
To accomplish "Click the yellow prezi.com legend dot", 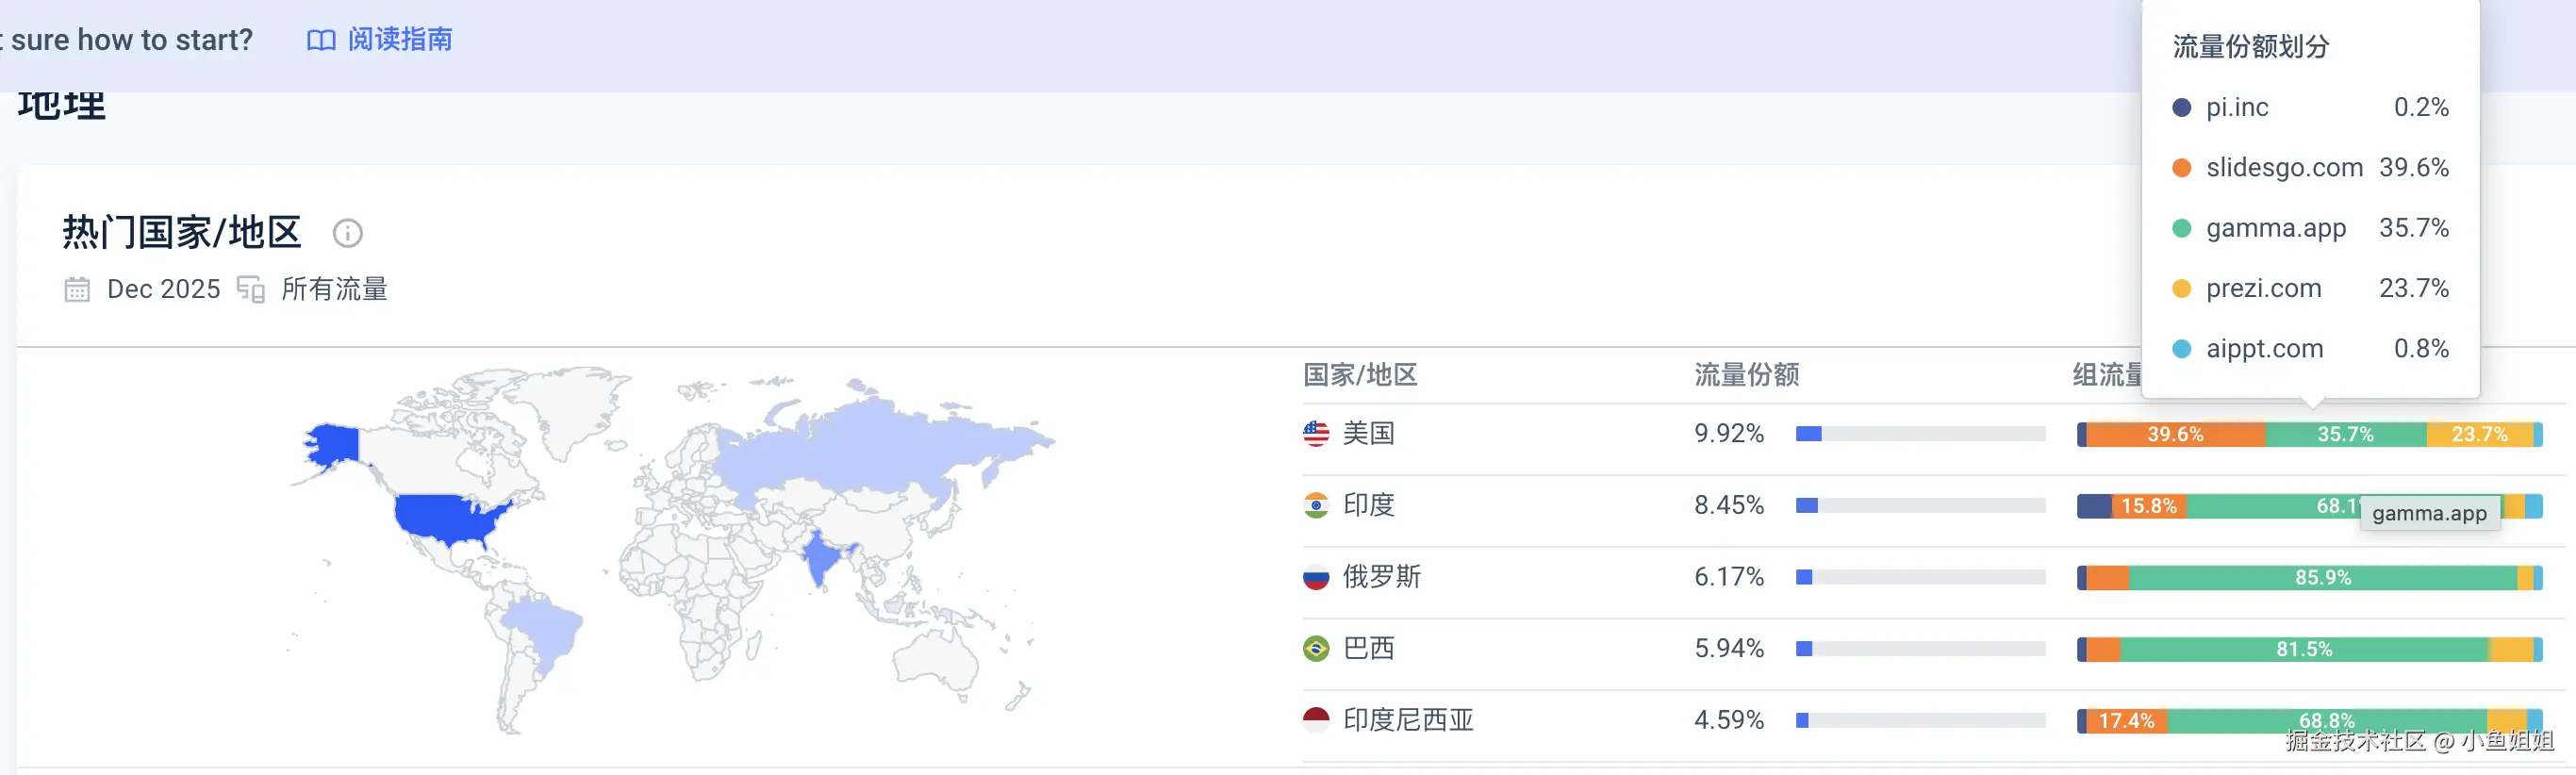I will coord(2182,289).
